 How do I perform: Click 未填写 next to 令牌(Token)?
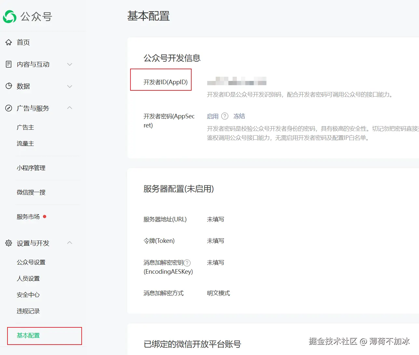tap(215, 241)
